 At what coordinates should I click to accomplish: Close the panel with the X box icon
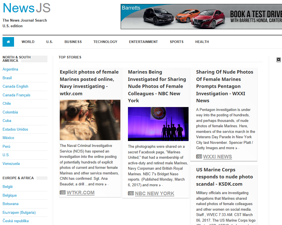(x=278, y=60)
